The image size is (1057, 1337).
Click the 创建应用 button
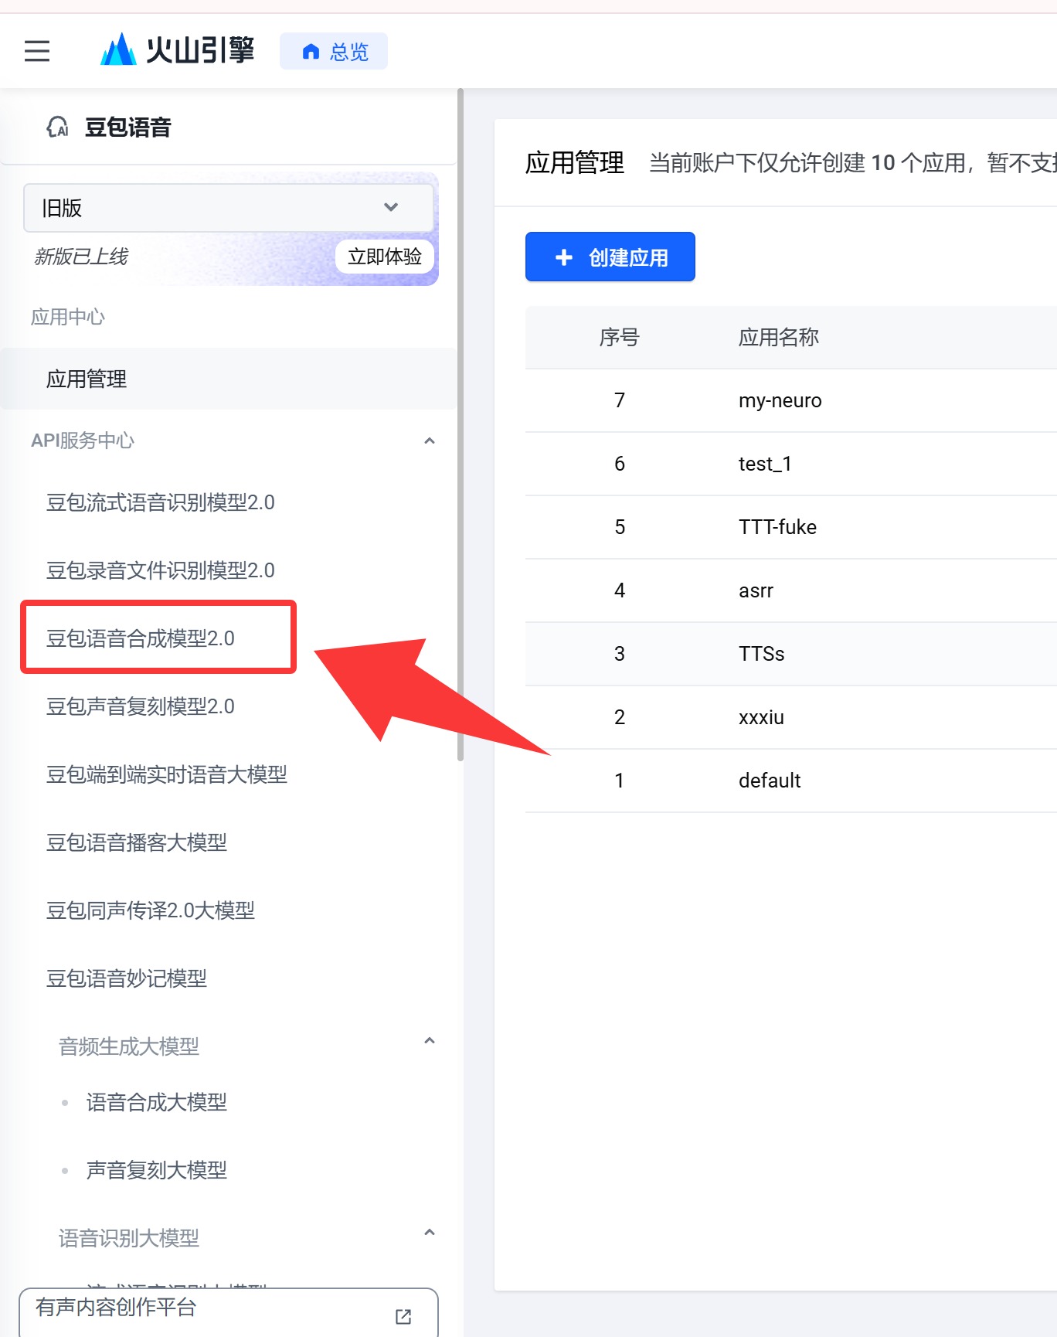tap(610, 257)
